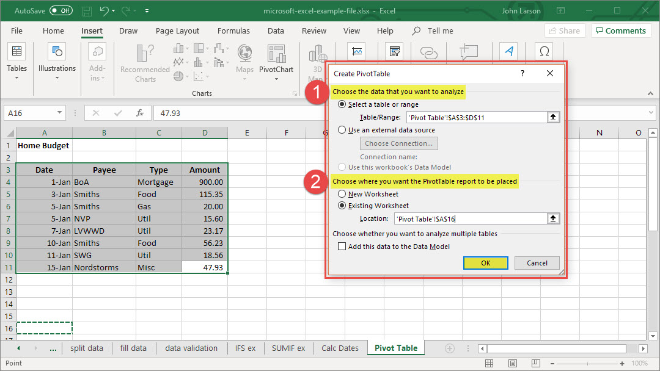This screenshot has height=371, width=660.
Task: Toggle the AutoSave switch
Action: 61,11
